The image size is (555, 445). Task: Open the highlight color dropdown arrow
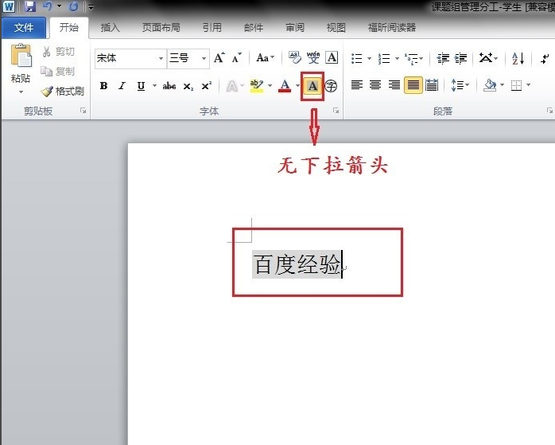click(270, 85)
